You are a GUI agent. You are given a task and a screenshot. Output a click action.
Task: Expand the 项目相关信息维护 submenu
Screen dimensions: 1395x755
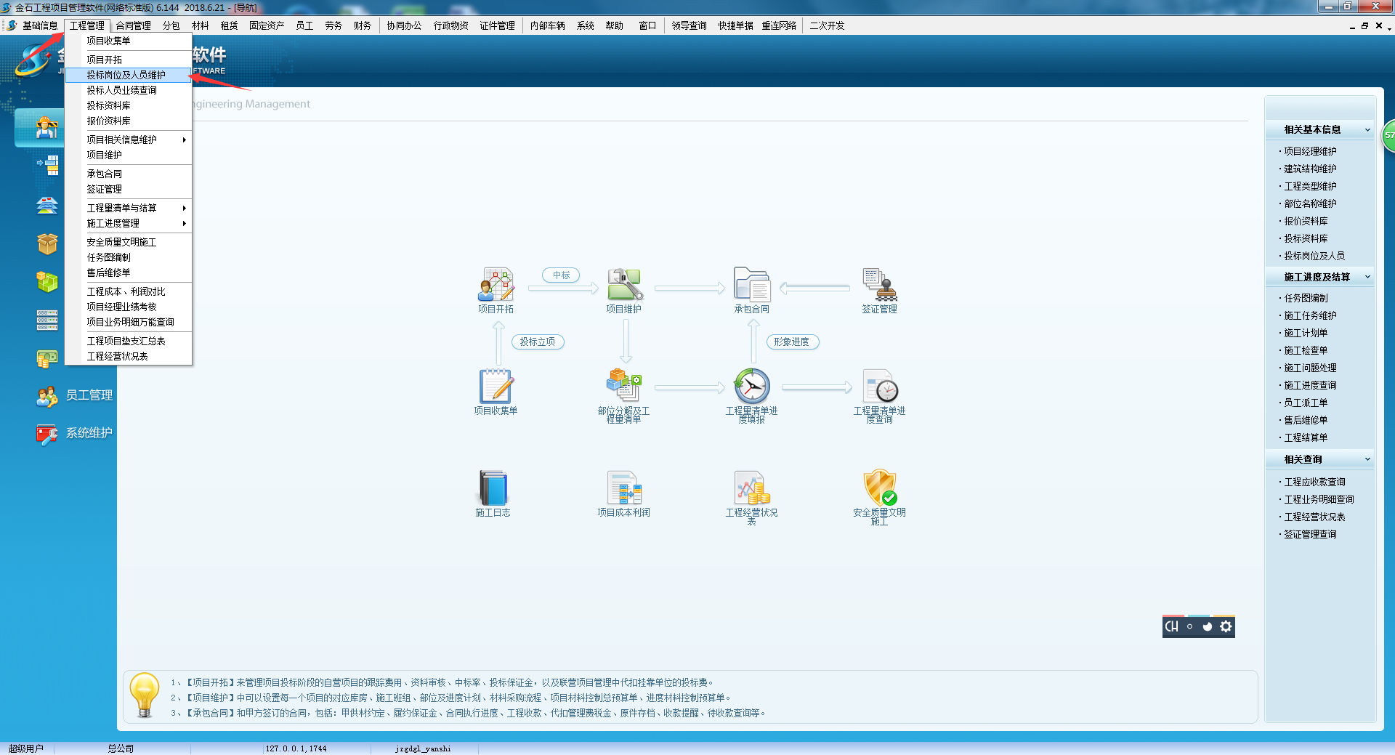(x=129, y=140)
